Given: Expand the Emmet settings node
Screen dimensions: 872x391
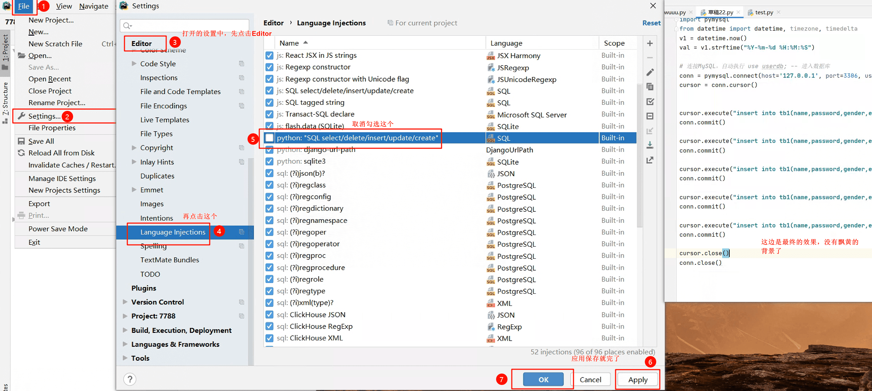Looking at the screenshot, I should 134,190.
